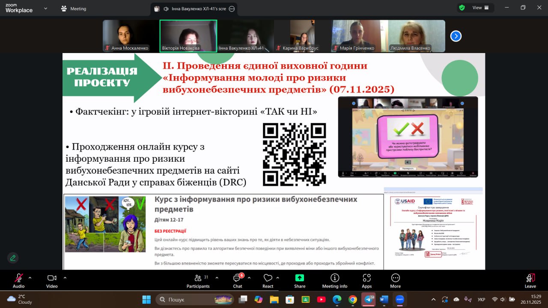Click the Leave meeting button
548x308 pixels.
(530, 280)
